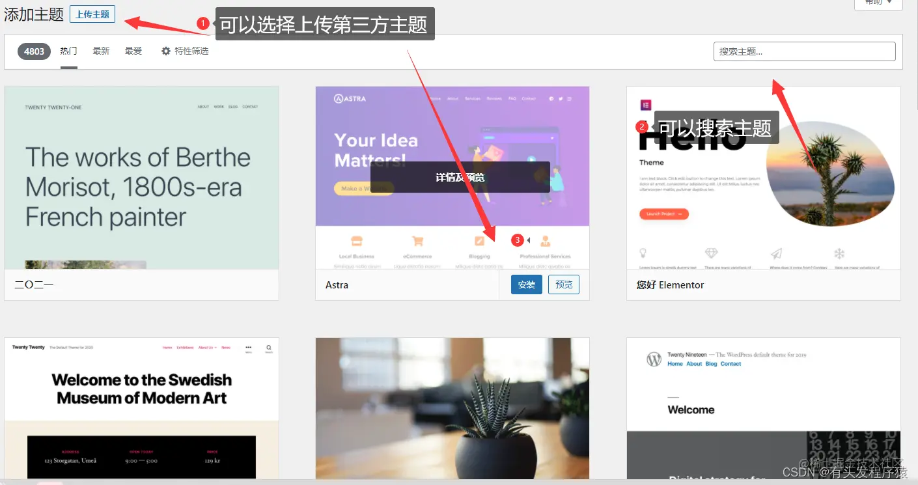Click the three-dot menu icon in Twenty Twenty preview
This screenshot has width=918, height=485.
coord(248,348)
